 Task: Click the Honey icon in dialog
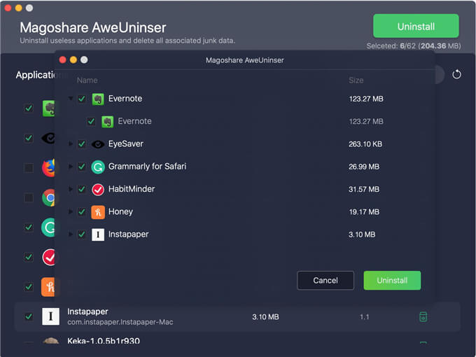coord(98,212)
